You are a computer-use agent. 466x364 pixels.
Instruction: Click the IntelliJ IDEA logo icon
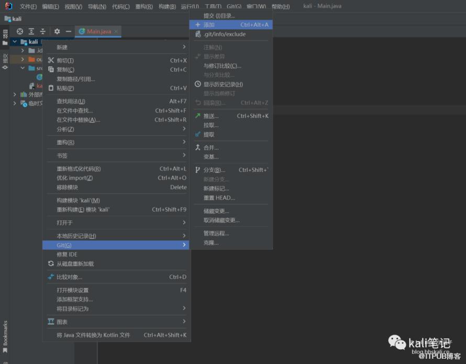[8, 6]
